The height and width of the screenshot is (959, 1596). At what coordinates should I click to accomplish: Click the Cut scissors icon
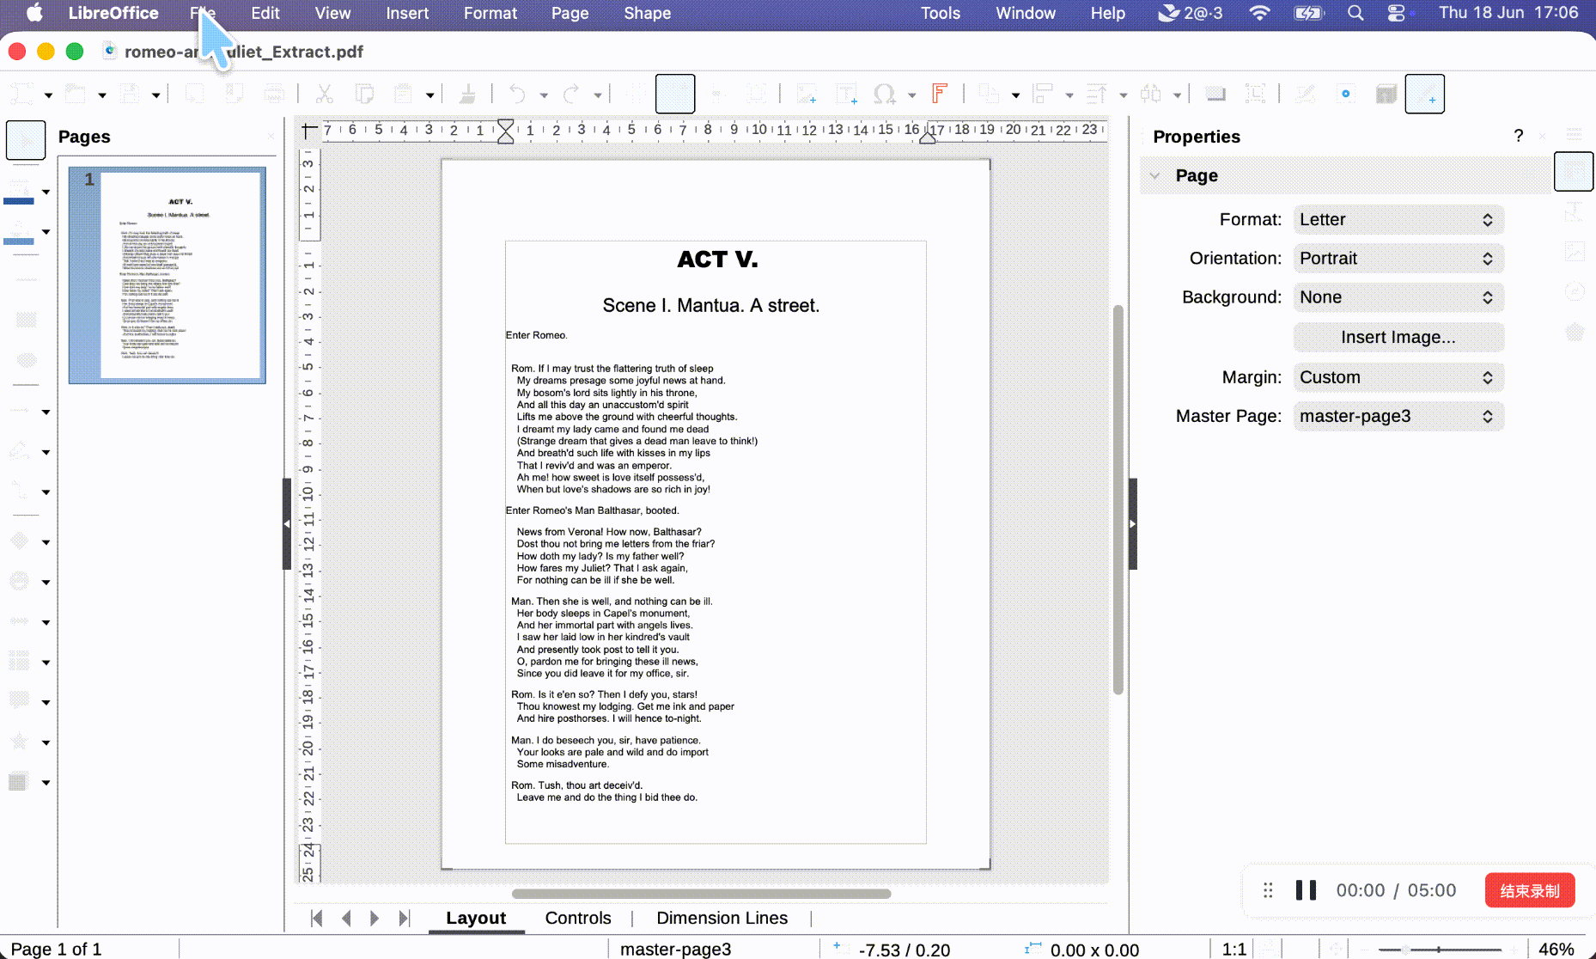click(324, 94)
